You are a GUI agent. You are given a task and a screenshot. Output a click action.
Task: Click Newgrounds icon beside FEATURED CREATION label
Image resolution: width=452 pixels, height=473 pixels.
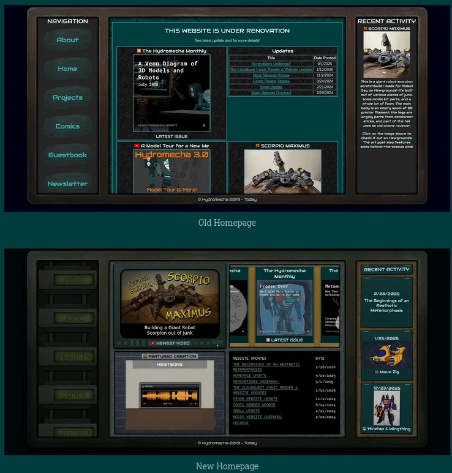[x=145, y=356]
